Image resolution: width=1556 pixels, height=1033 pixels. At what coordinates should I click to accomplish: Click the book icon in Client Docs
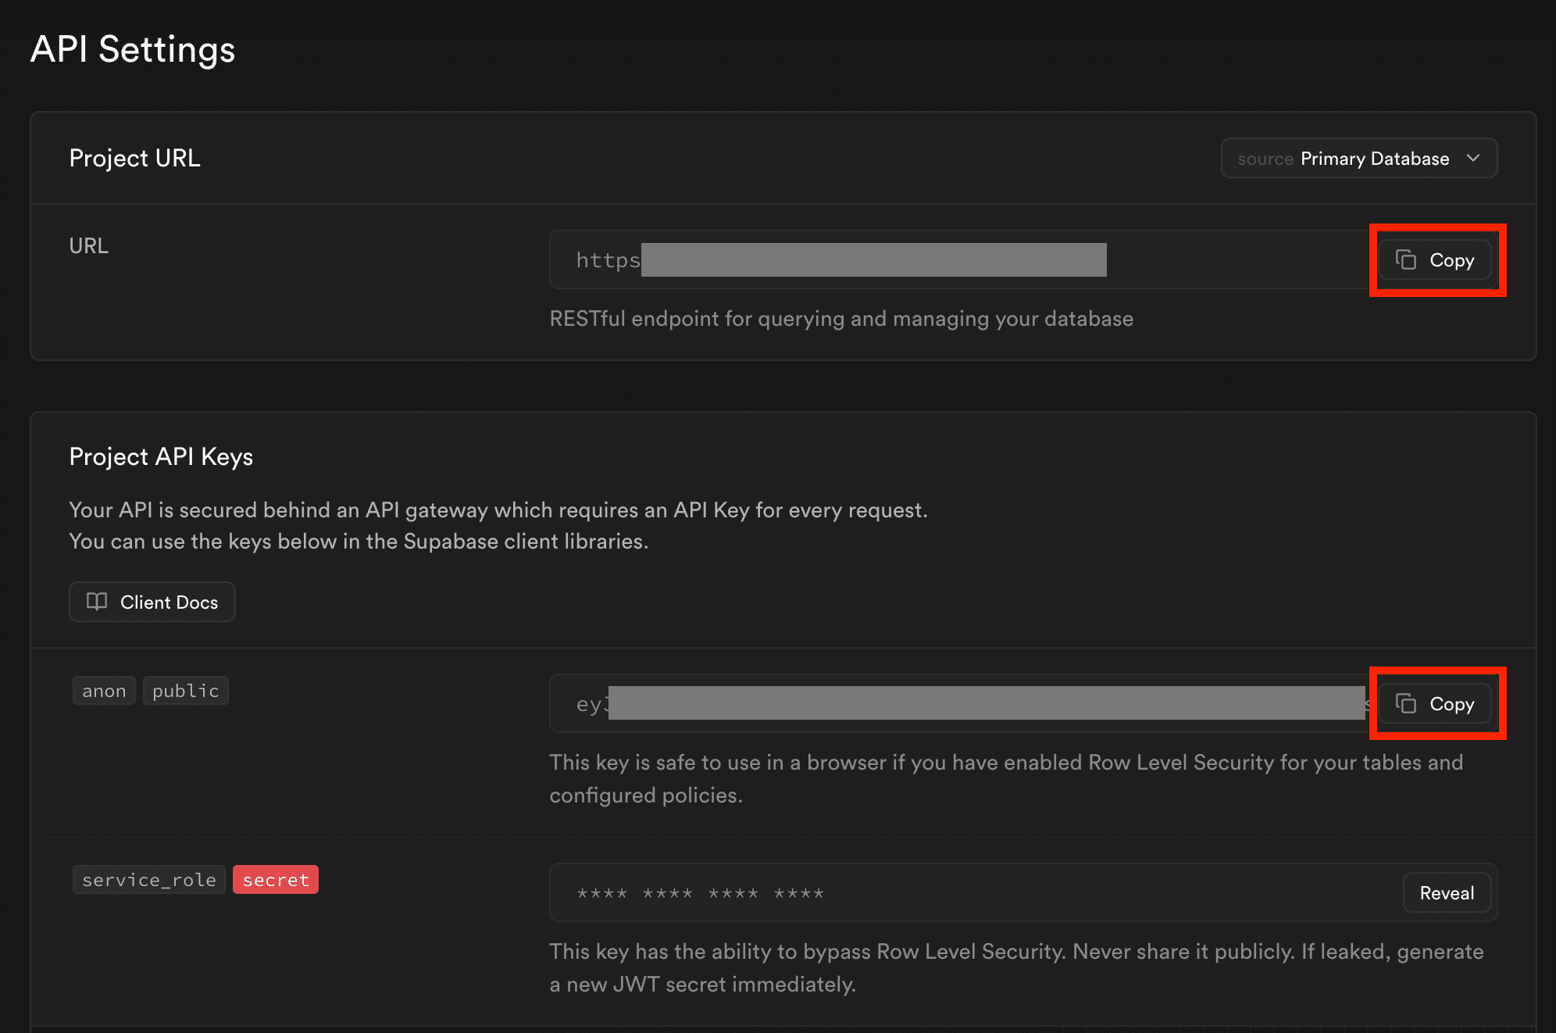click(x=97, y=602)
